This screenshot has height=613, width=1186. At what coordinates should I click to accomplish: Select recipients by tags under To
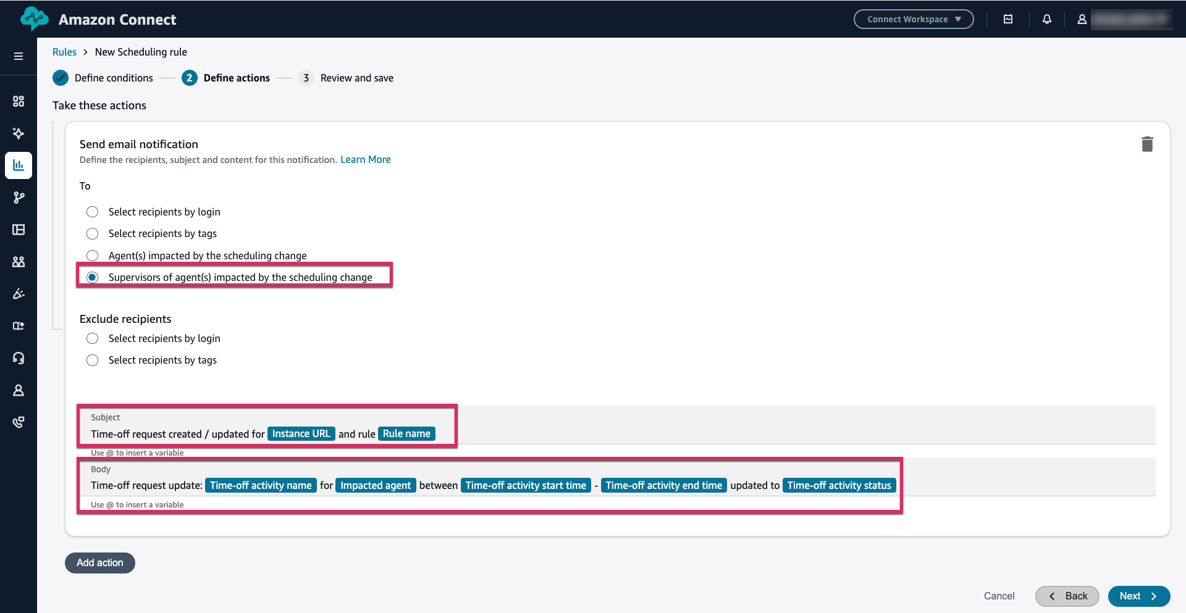coord(92,233)
